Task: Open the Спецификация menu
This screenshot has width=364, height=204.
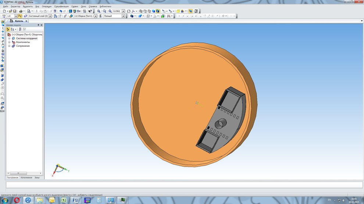Action: click(61, 7)
